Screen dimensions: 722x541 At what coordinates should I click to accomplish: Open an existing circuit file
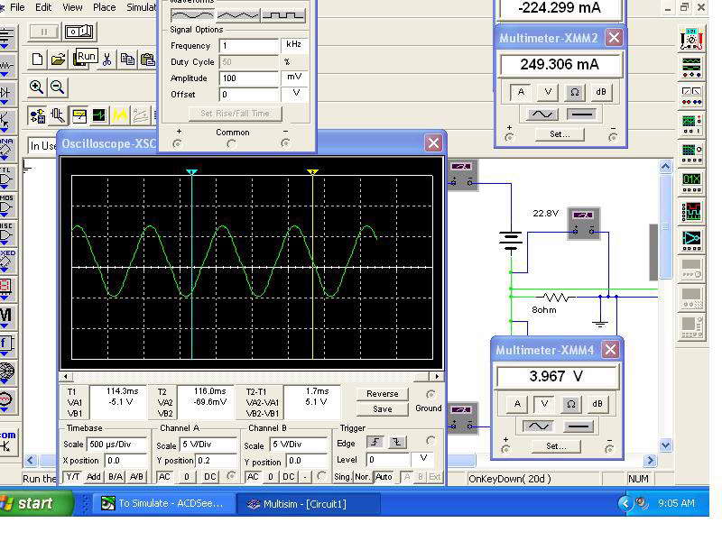[x=58, y=60]
